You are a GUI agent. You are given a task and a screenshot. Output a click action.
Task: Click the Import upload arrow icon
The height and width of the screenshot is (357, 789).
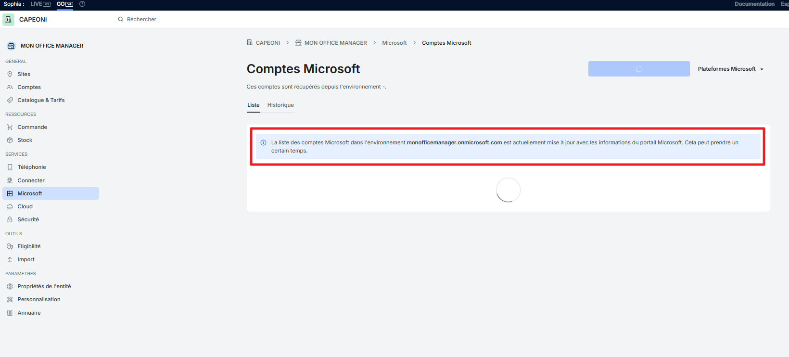click(10, 259)
